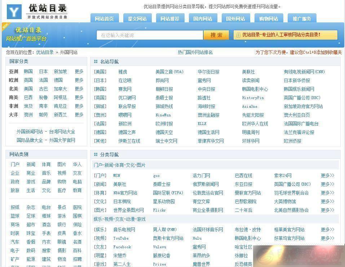Open the 网站首页 tab

105,18
